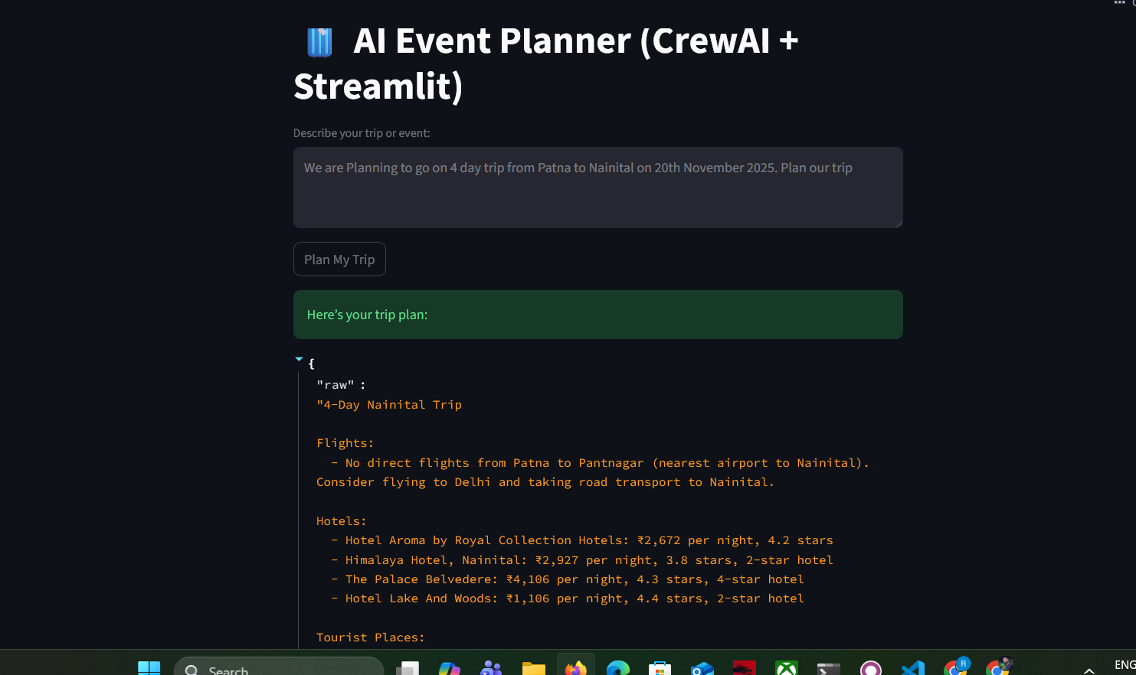Click the "Here's your trip plan:" success message
This screenshot has width=1136, height=675.
(597, 315)
